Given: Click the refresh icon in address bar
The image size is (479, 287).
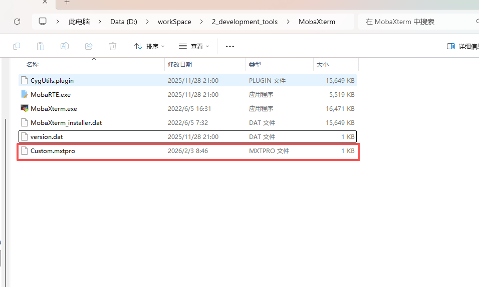Looking at the screenshot, I should (17, 22).
